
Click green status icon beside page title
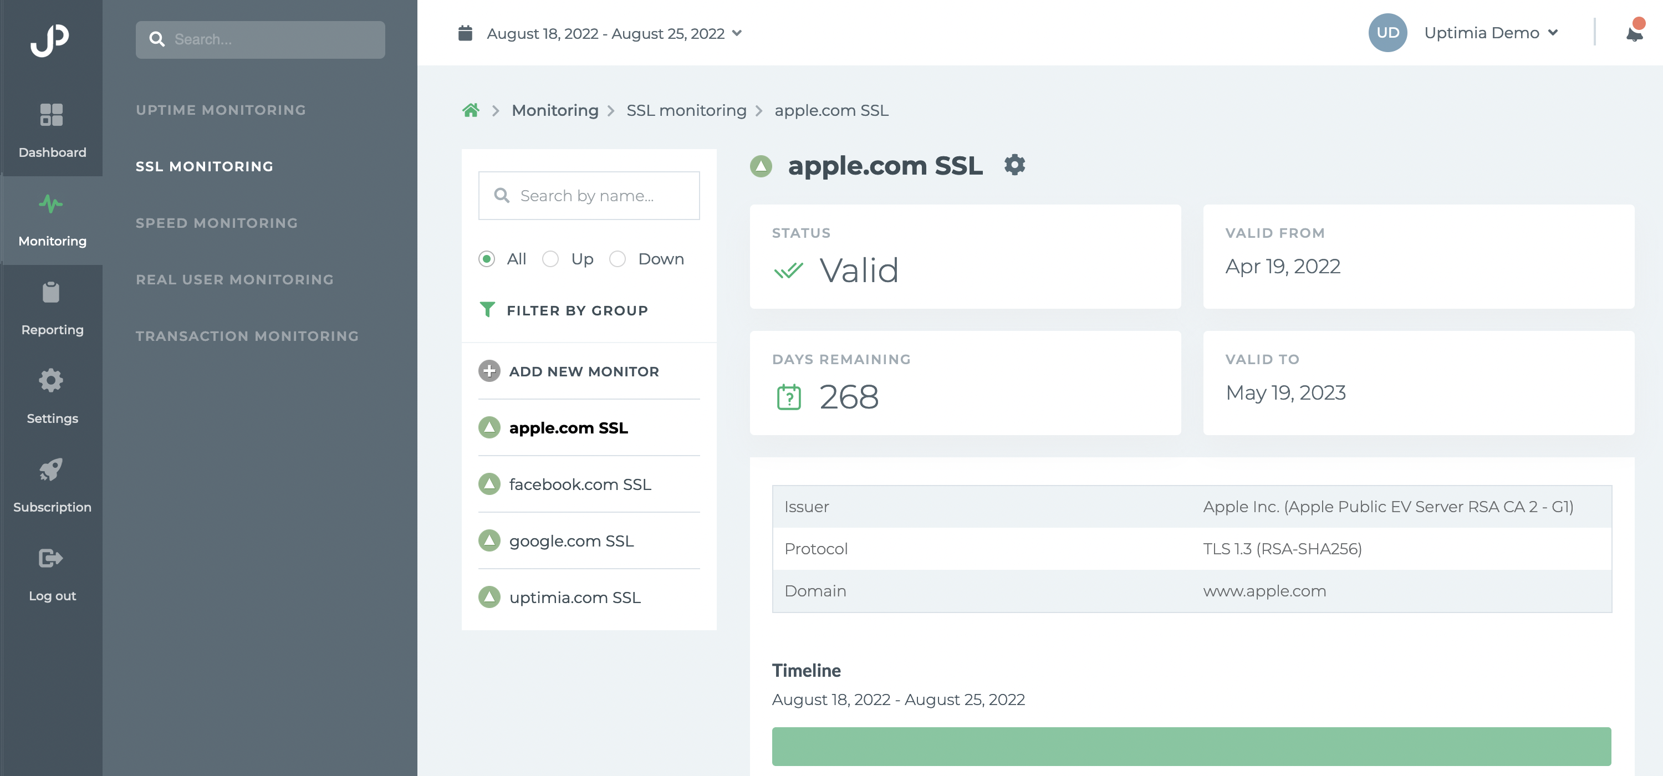click(761, 166)
